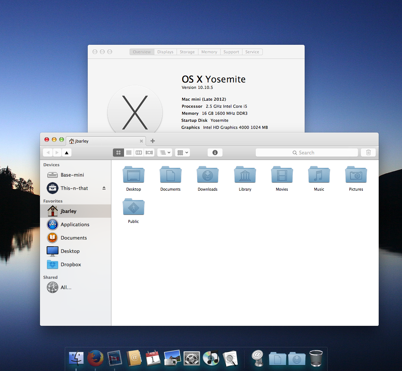402x371 pixels.
Task: Open the Desktop folder in jbarley
Action: (x=134, y=175)
